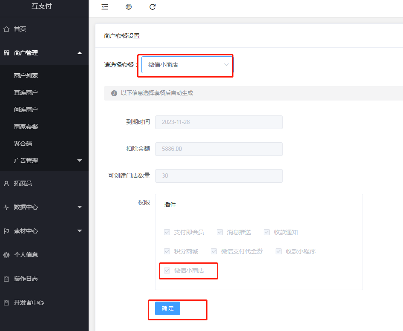Click the clipboard icon beside 开发者中心
Viewport: 403px width, 331px height.
pos(6,303)
